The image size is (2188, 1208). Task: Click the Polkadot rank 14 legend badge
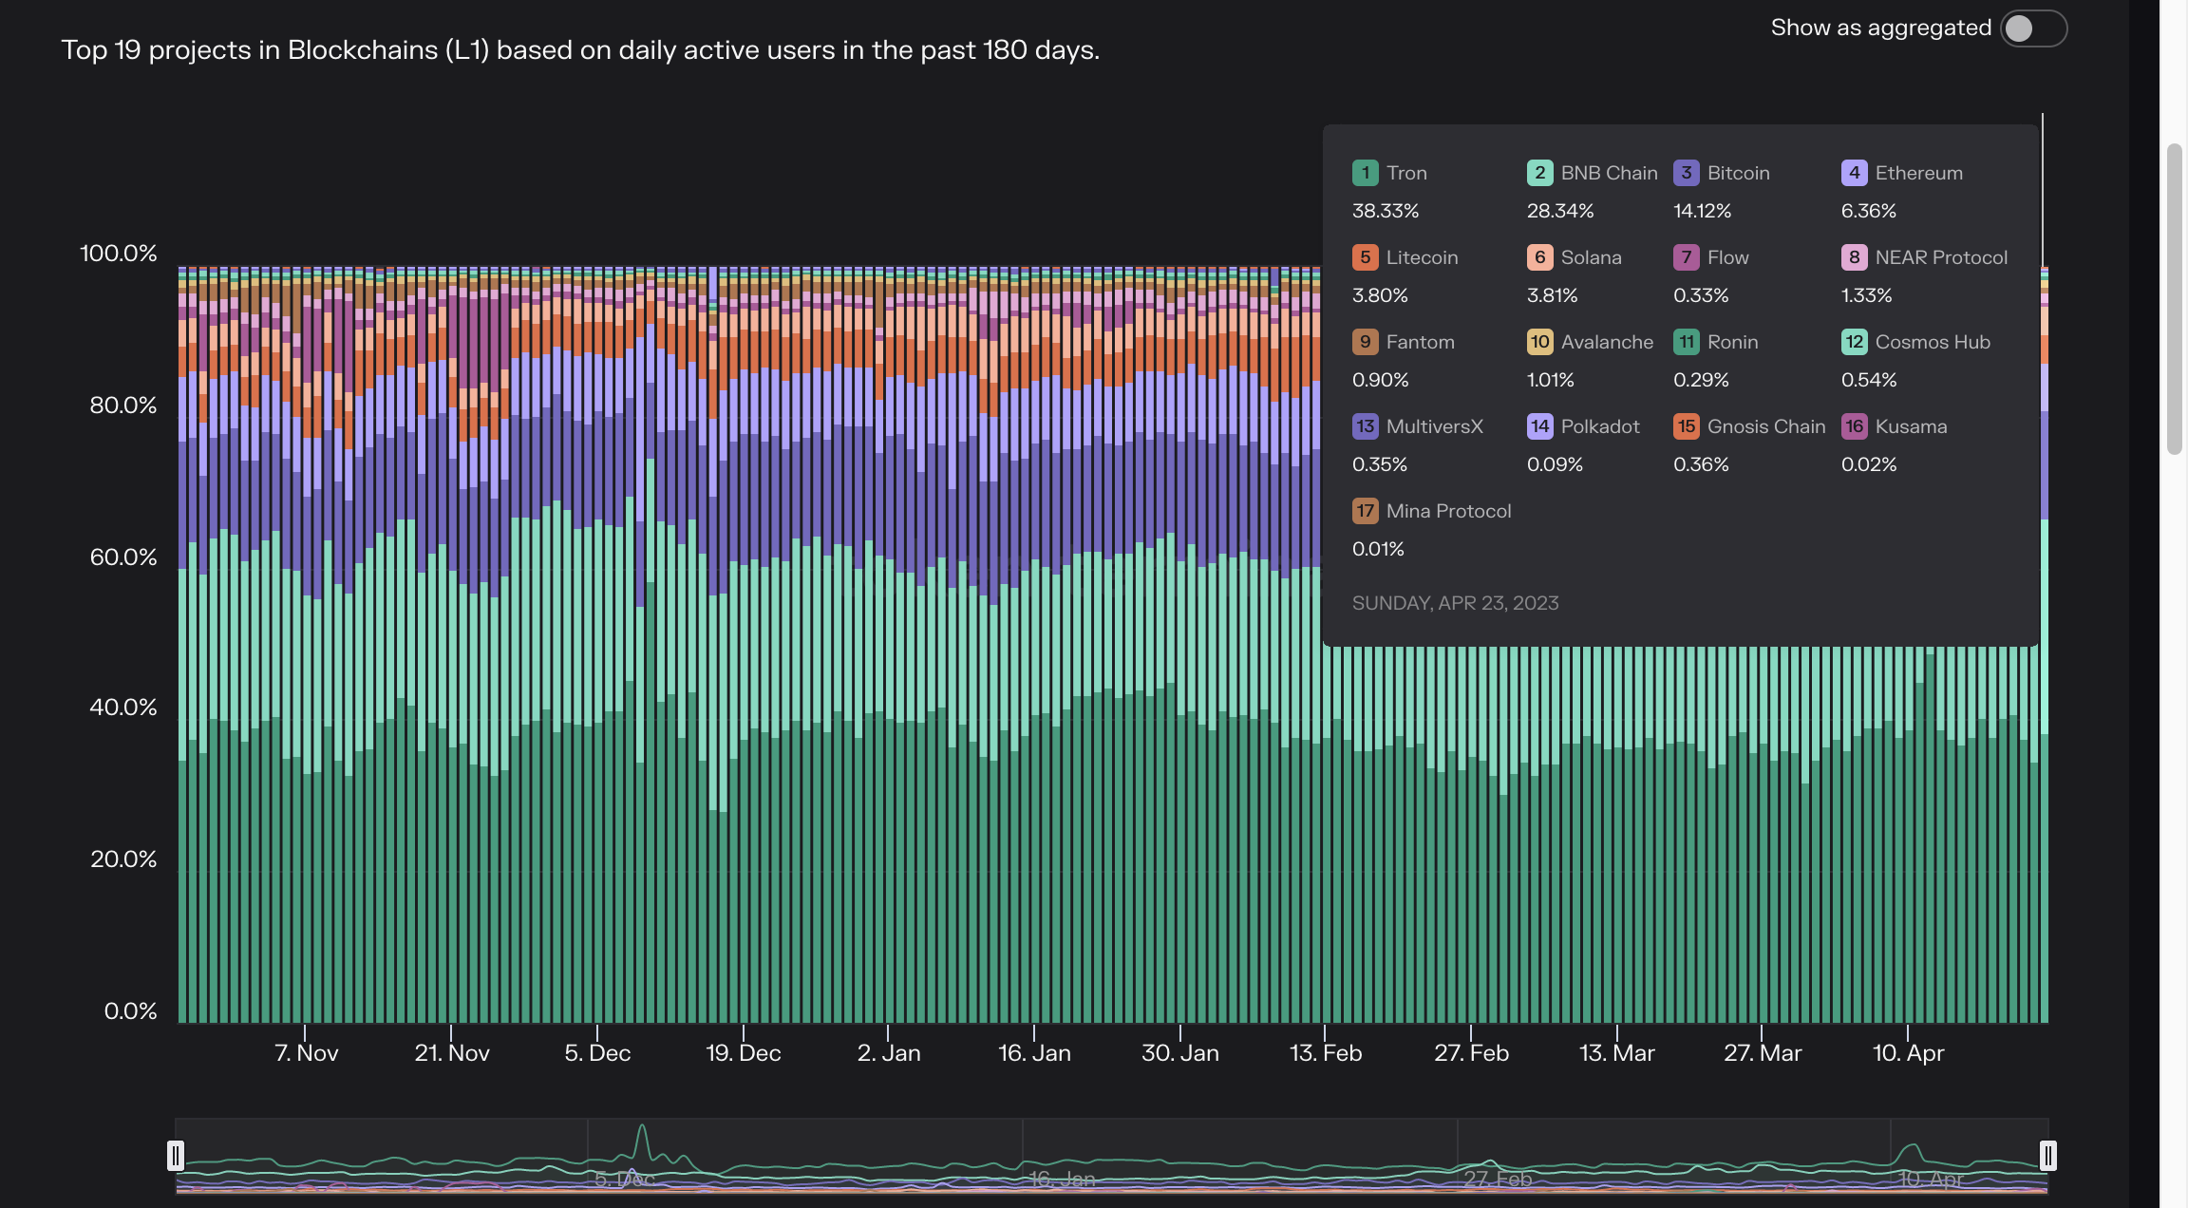[1539, 426]
